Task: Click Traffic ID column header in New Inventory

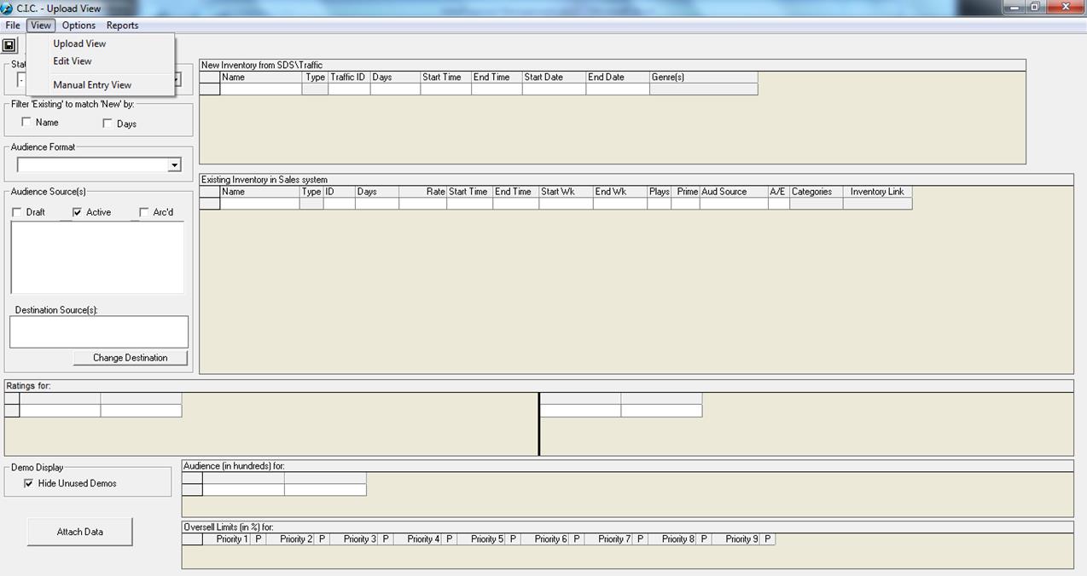Action: point(348,78)
